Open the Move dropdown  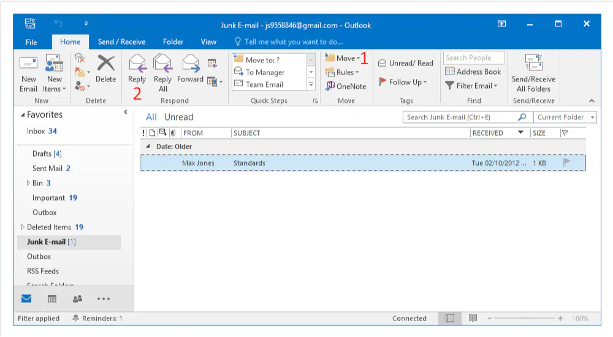343,58
